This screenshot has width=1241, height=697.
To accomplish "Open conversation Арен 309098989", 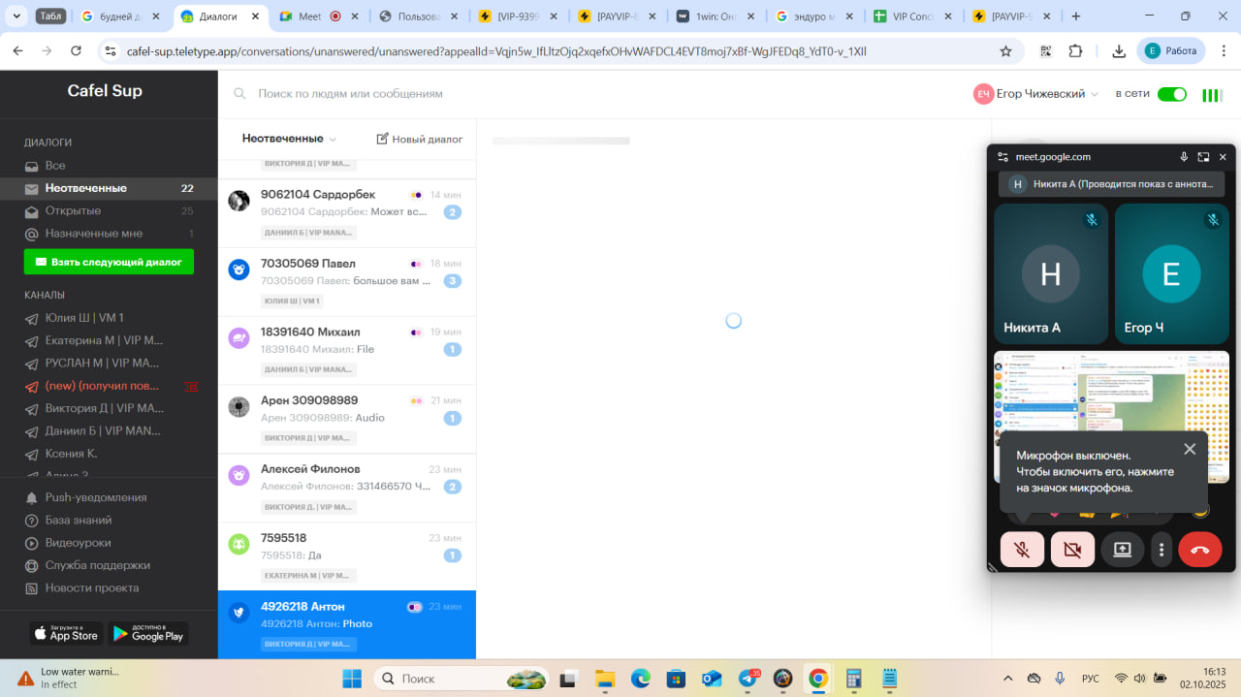I will pyautogui.click(x=347, y=420).
